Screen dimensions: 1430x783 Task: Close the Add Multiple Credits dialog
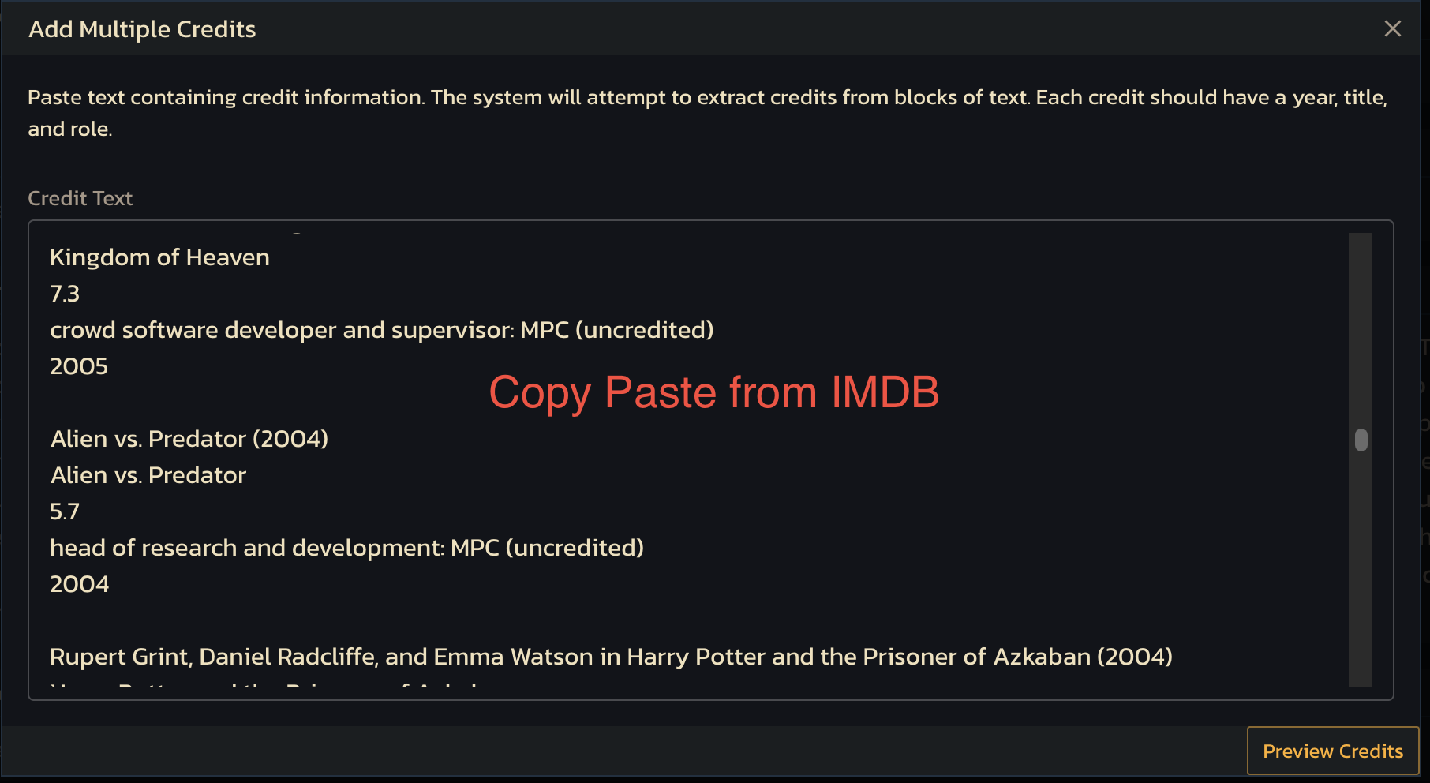[x=1392, y=28]
